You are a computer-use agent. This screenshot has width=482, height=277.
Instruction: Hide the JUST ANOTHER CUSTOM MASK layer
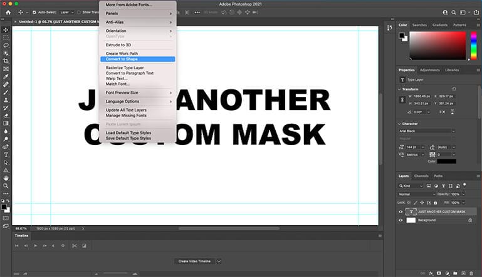[x=401, y=212]
